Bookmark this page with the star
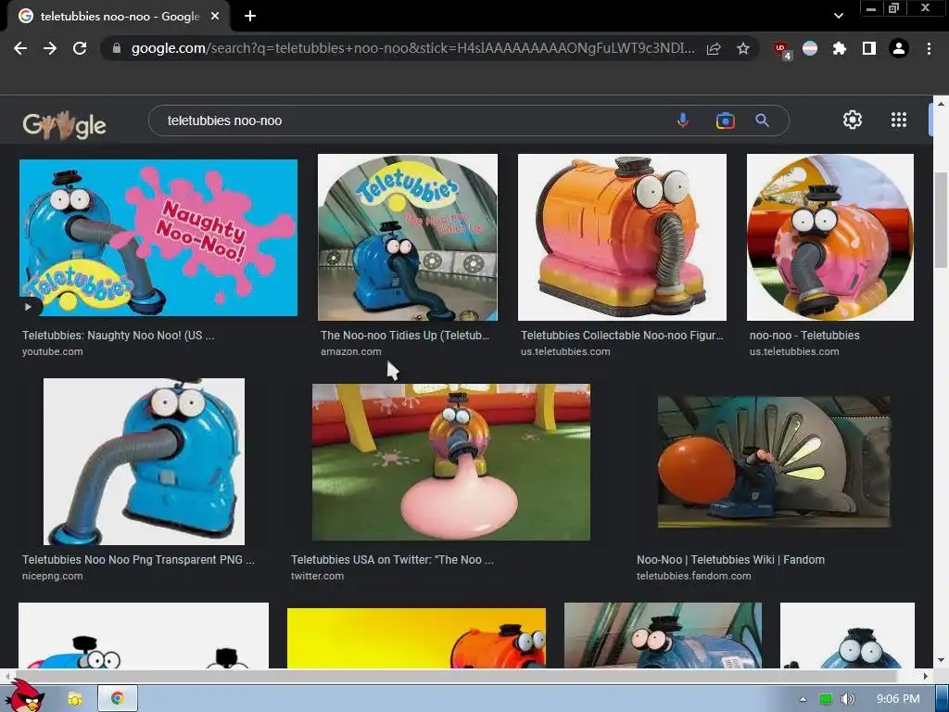Viewport: 949px width, 712px height. (743, 48)
